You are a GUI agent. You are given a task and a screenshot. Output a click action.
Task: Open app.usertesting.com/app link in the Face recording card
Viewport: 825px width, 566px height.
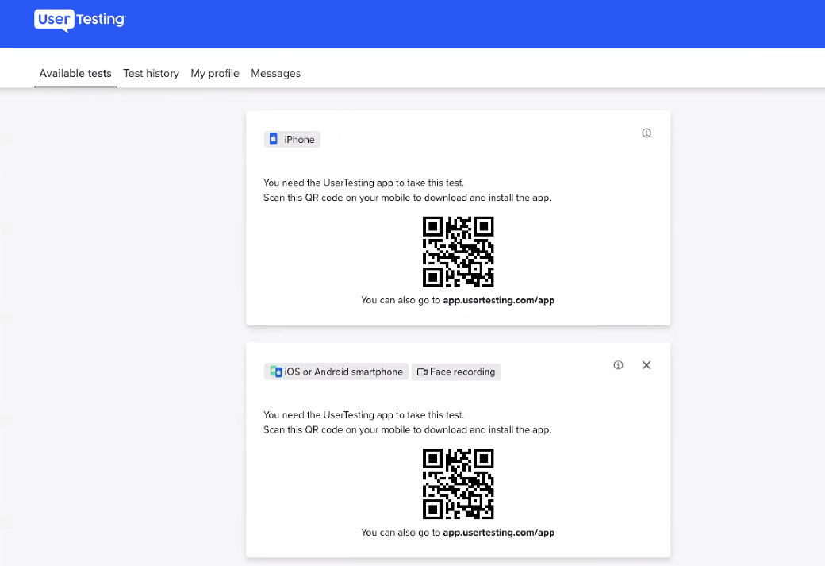(x=498, y=532)
